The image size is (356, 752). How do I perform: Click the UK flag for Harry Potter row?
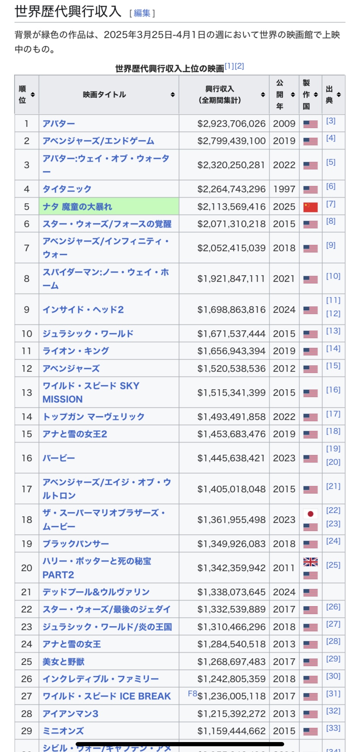(310, 562)
